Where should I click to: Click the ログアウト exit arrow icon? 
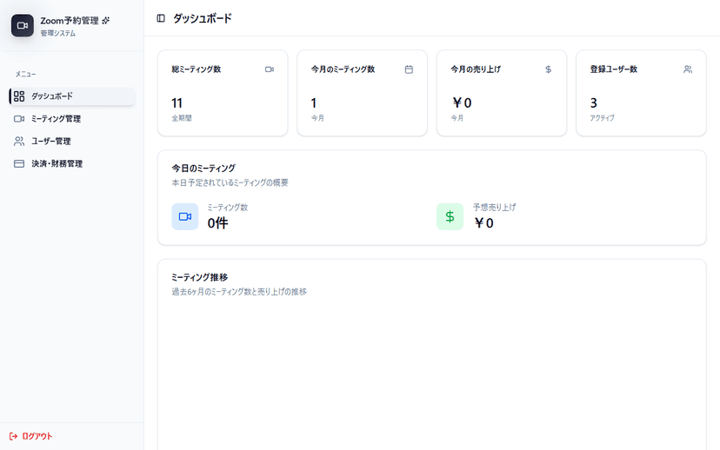[13, 436]
